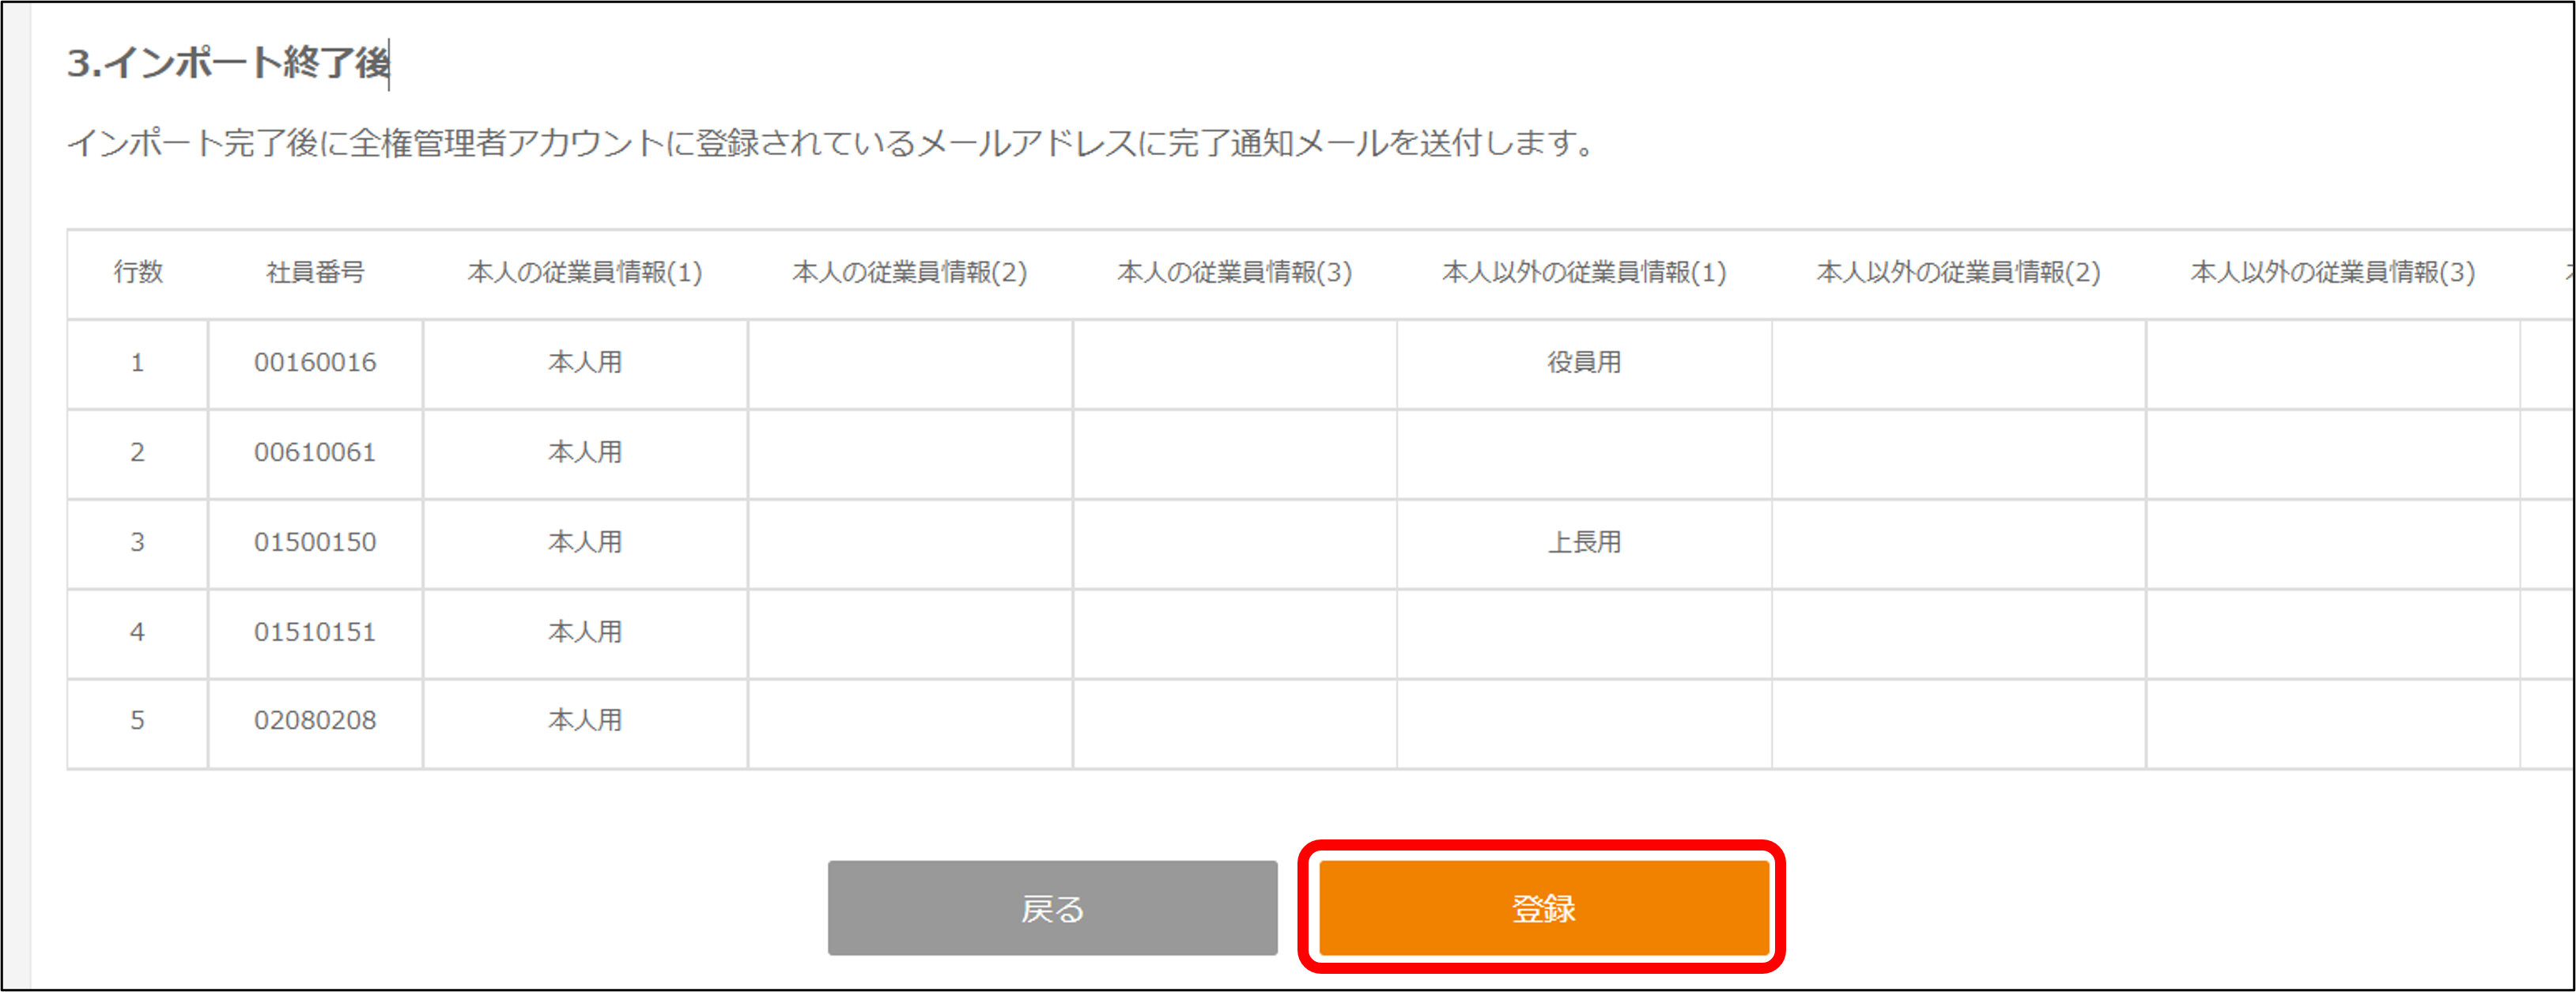Click the 社員番号 column header
Viewport: 2576px width, 992px height.
pos(315,272)
